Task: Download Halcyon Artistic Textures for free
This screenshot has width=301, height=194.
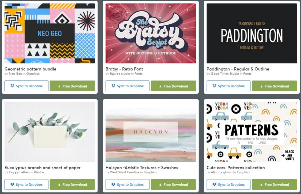Action: (x=173, y=184)
